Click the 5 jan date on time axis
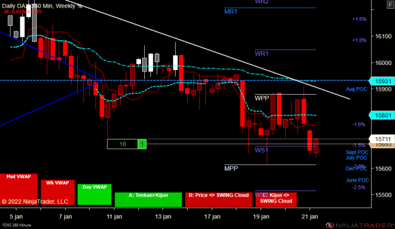The height and width of the screenshot is (229, 395). (x=16, y=216)
